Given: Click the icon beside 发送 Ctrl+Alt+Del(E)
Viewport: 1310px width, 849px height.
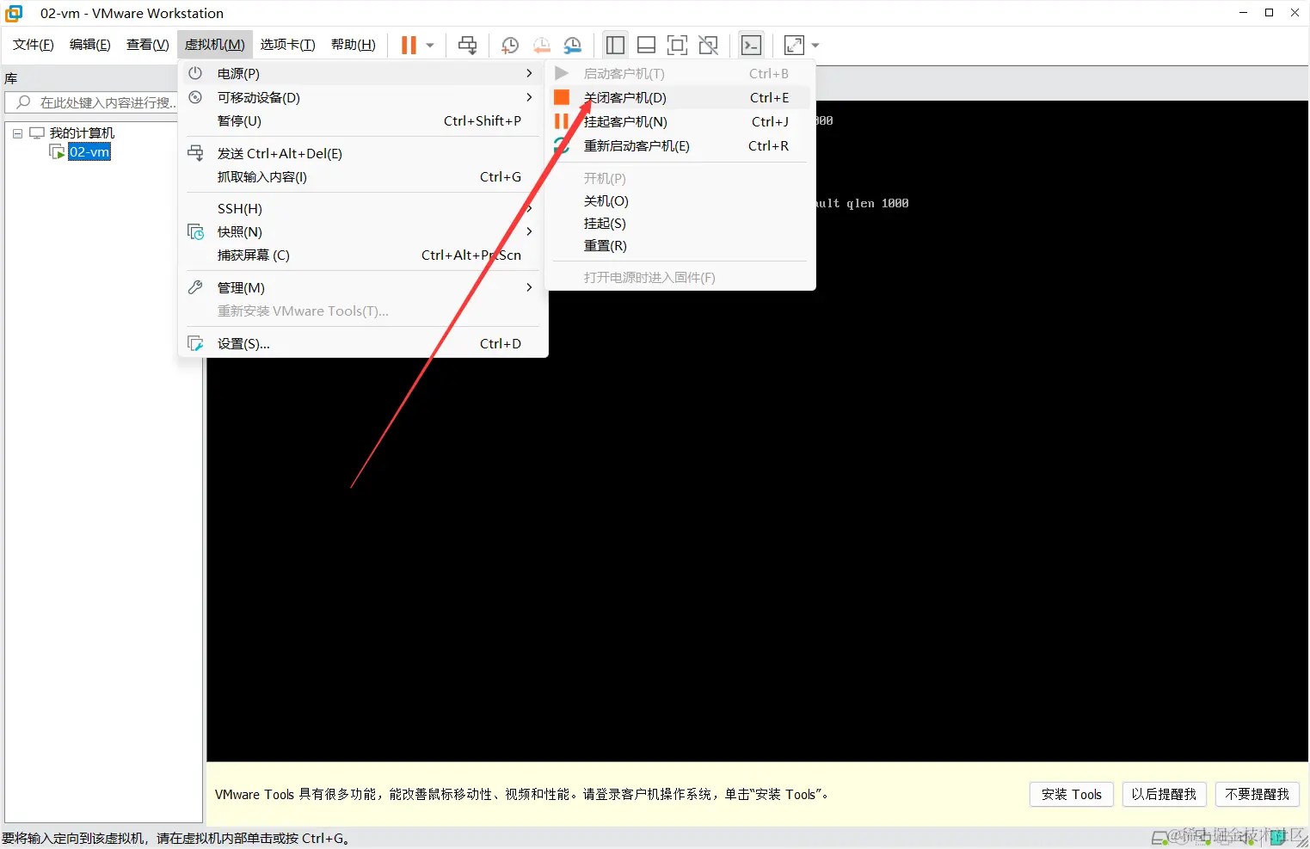Looking at the screenshot, I should pos(195,153).
